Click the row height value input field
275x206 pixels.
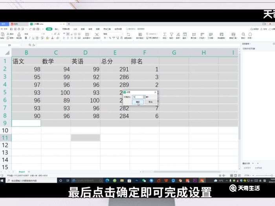pos(137,97)
